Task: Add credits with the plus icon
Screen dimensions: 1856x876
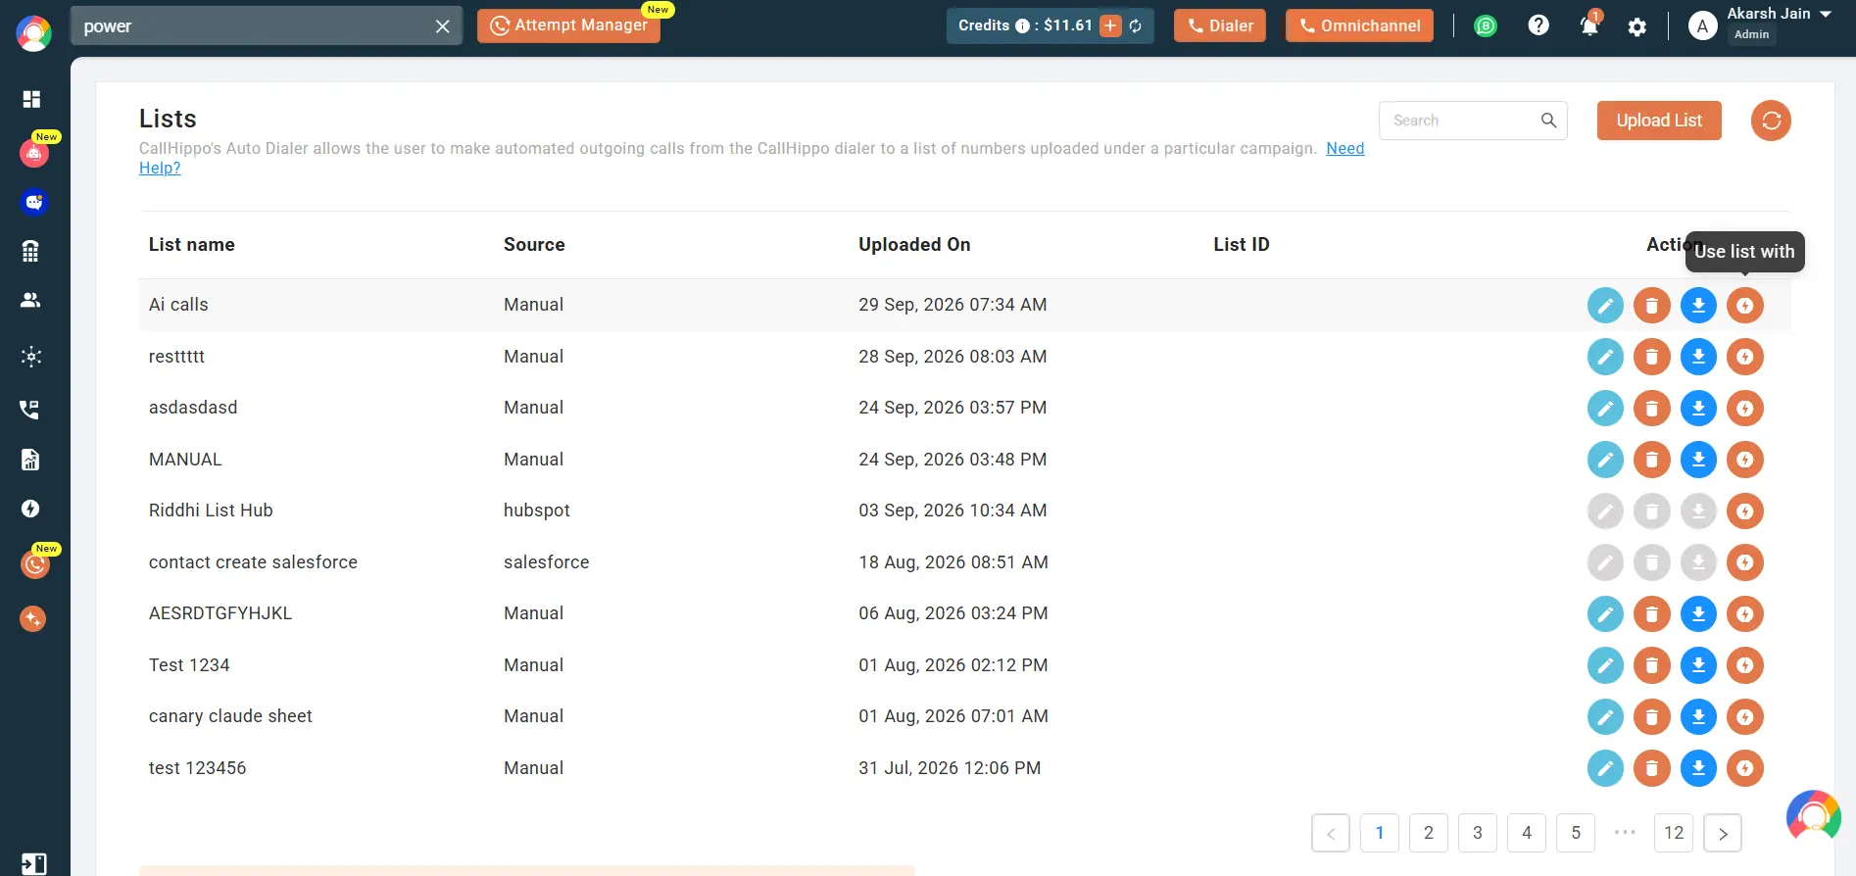Action: [1110, 26]
